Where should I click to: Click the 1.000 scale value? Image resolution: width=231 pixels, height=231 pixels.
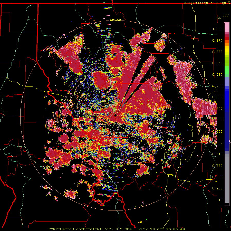pyautogui.click(x=217, y=29)
